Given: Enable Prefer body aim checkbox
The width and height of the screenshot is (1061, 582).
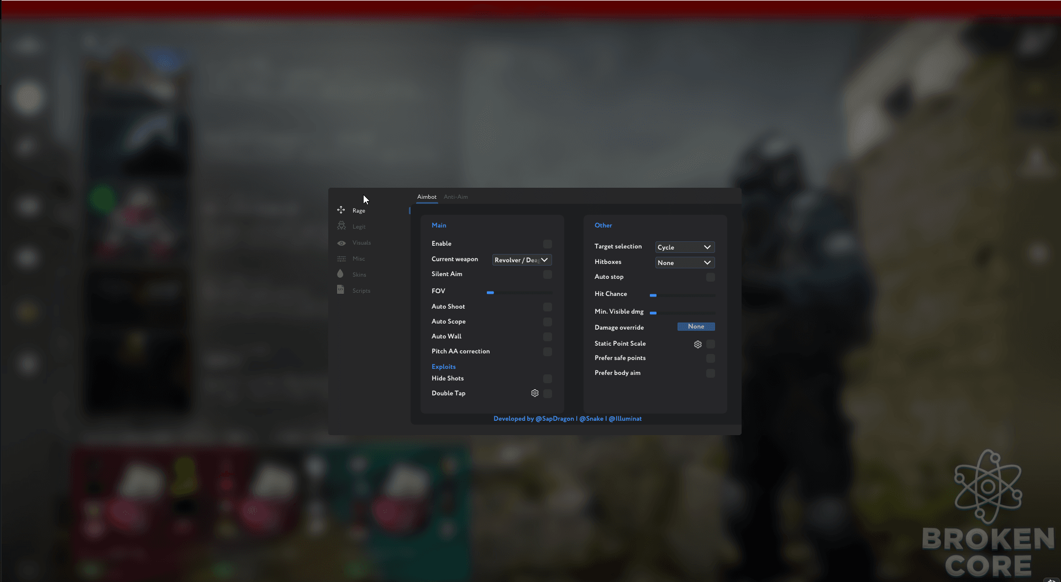Looking at the screenshot, I should coord(711,373).
